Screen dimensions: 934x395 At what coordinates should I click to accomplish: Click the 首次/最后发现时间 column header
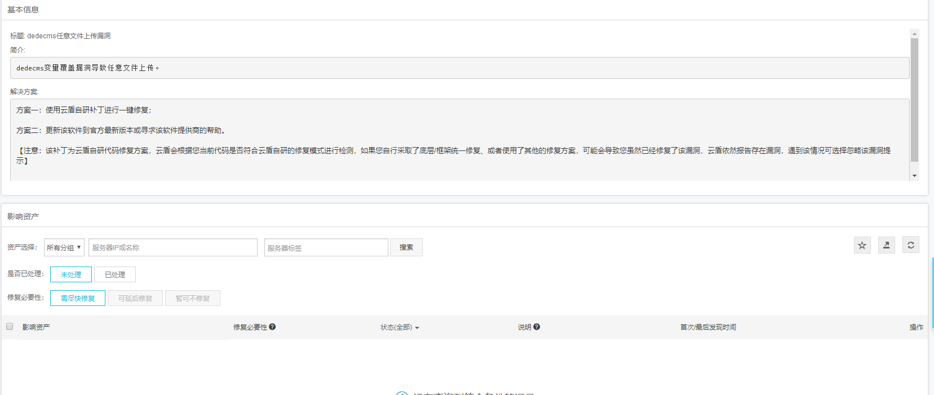coord(708,327)
